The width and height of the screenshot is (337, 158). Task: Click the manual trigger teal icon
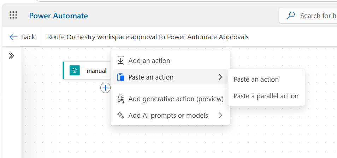pyautogui.click(x=75, y=70)
